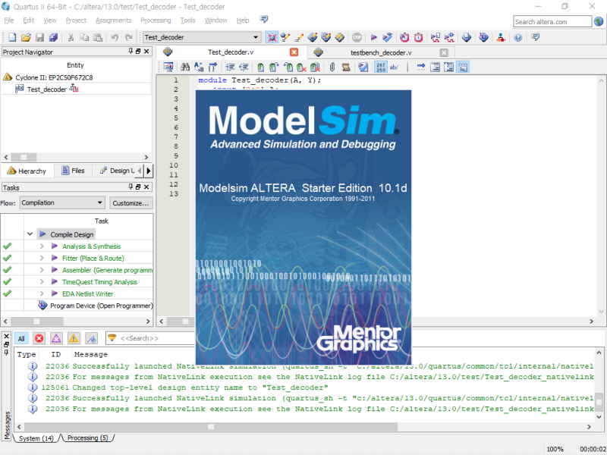The image size is (607, 455).
Task: Switch to the Processing (5) messages tab
Action: pos(87,438)
